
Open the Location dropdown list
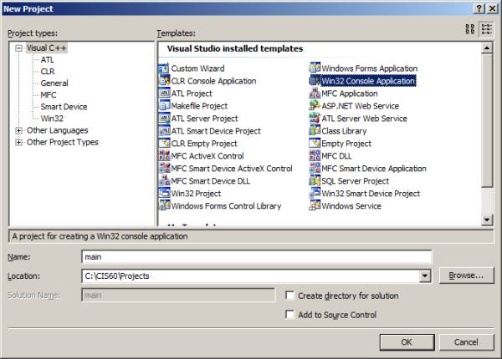click(x=425, y=276)
